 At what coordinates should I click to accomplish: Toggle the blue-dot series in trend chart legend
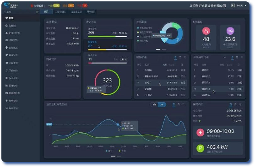point(109,151)
